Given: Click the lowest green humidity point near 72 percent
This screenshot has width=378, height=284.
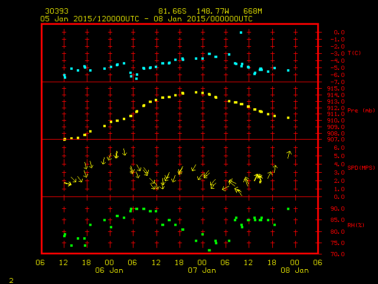Looking at the screenshot, I should click(209, 250).
